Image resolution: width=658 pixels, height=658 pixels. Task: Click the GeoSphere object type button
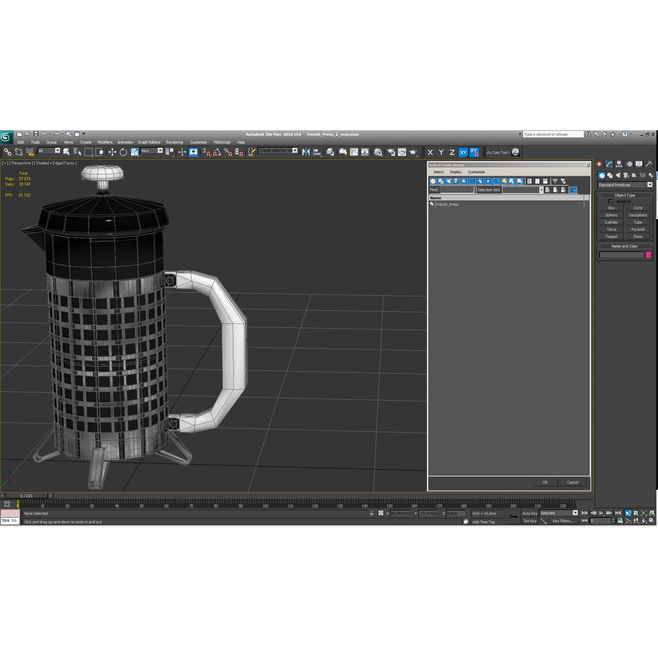click(x=638, y=215)
